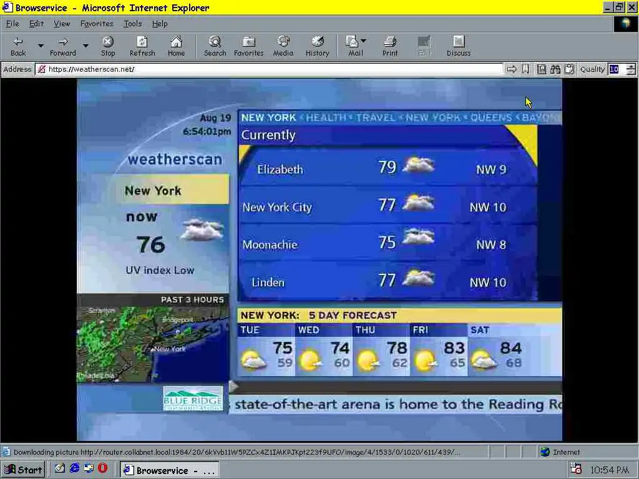Click the taskbar clock showing 10:54 PM
The image size is (639, 479).
tap(610, 470)
